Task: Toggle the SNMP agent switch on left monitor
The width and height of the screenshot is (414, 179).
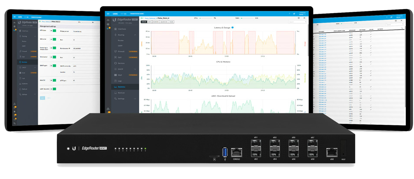Action: tap(53, 65)
